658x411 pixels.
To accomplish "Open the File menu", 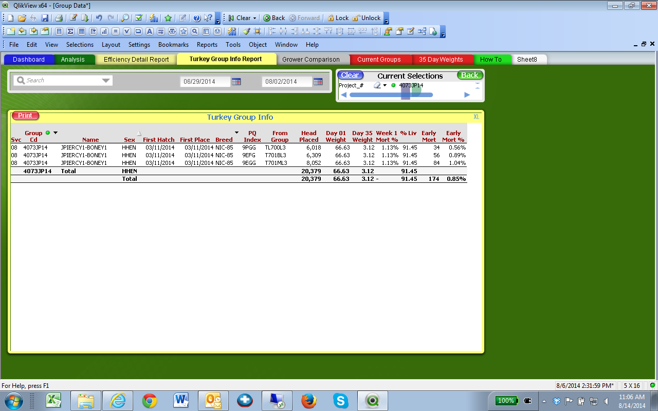I will click(x=14, y=45).
